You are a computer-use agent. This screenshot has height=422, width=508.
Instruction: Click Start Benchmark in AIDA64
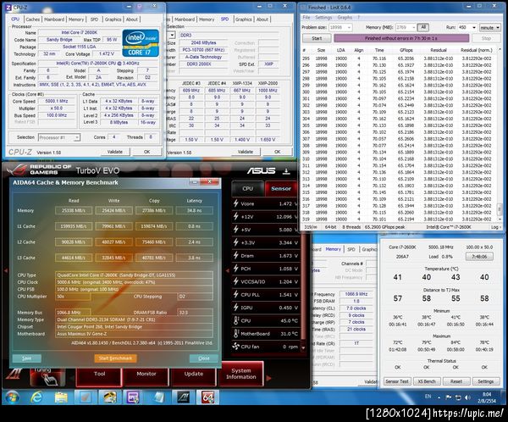pos(115,358)
